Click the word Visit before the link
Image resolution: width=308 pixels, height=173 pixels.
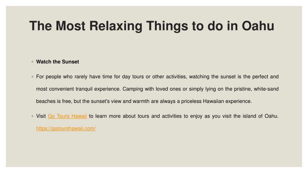pyautogui.click(x=41, y=116)
